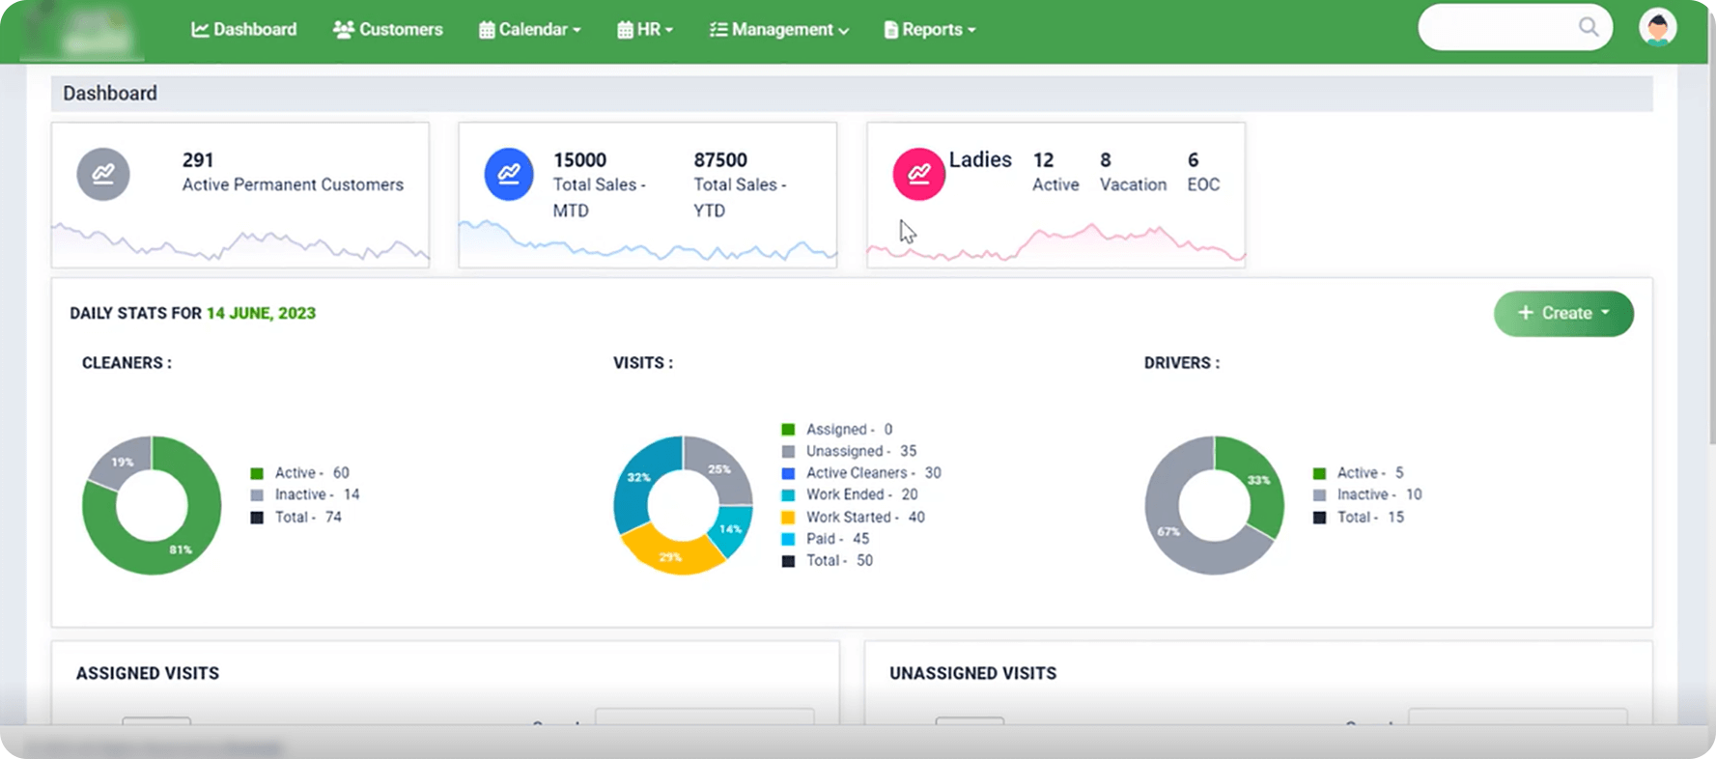Click '15000' Total Sales MTD value
The width and height of the screenshot is (1716, 759).
coord(579,160)
